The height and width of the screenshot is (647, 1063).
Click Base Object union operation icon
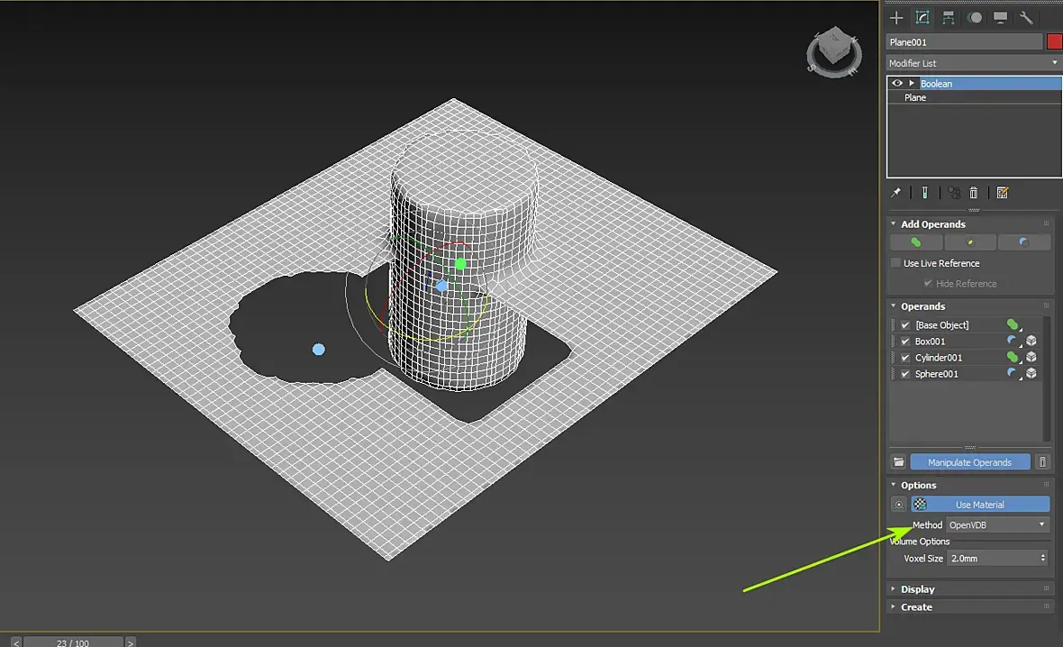[1013, 325]
